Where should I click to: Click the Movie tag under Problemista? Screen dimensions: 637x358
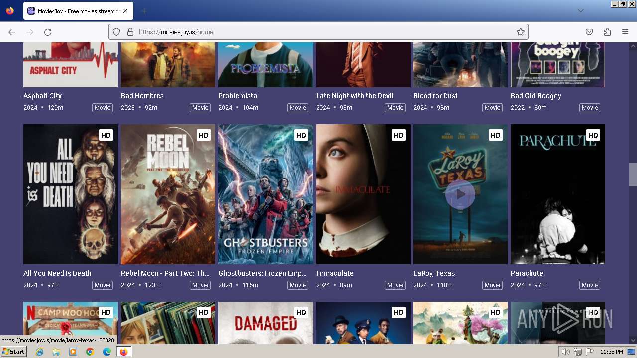(x=298, y=108)
